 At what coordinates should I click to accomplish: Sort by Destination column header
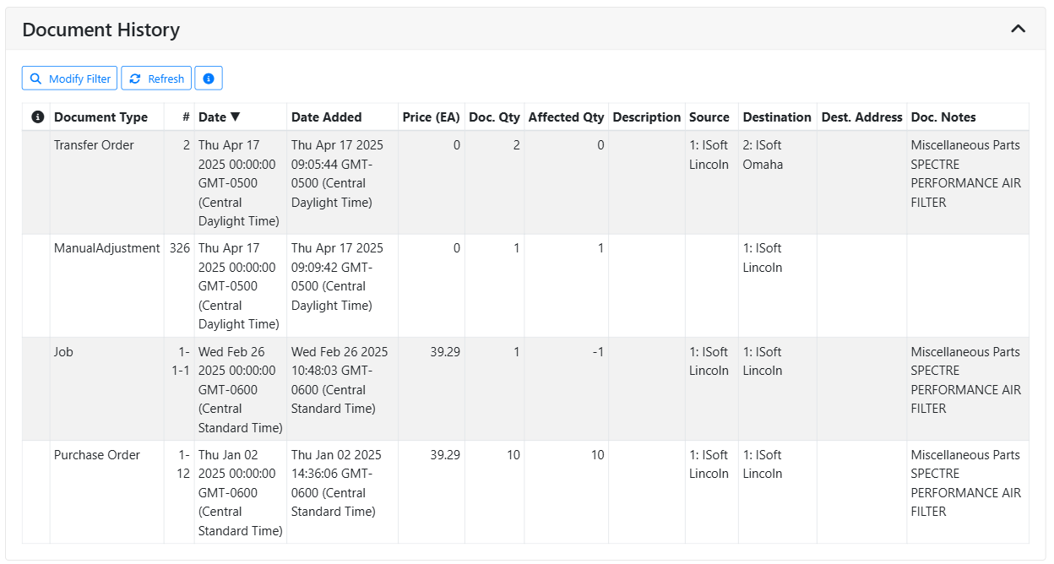tap(776, 117)
